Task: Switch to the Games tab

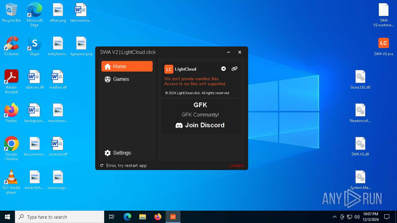Action: click(127, 79)
